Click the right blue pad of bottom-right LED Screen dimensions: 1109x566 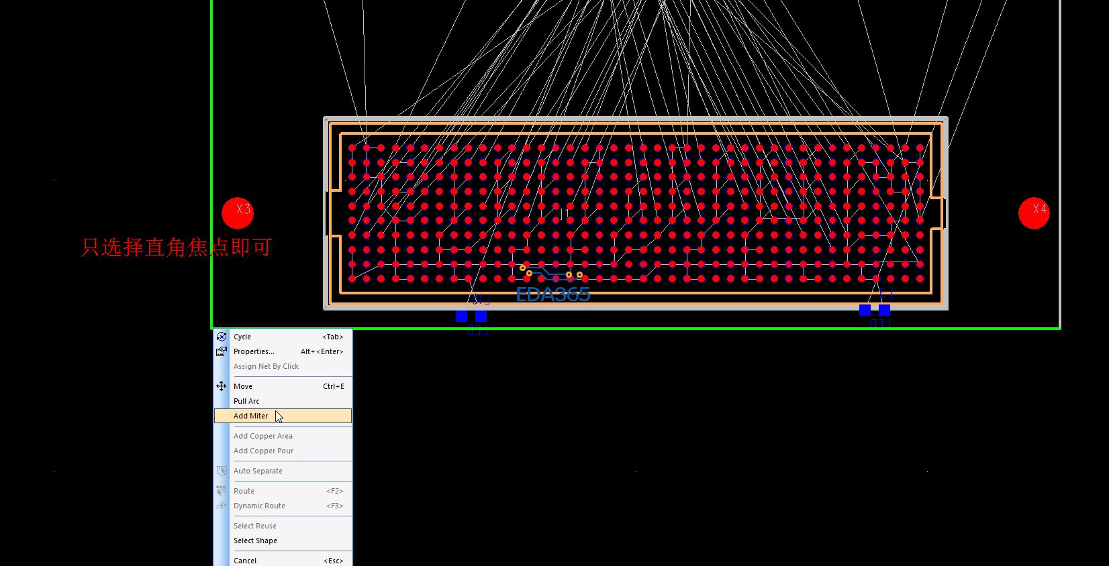pos(884,310)
